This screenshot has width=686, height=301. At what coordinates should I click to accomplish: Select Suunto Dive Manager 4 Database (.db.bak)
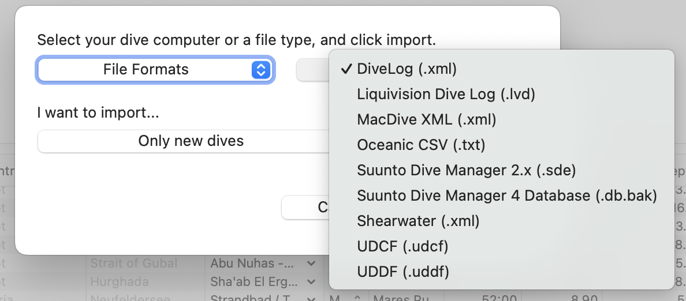click(x=506, y=196)
